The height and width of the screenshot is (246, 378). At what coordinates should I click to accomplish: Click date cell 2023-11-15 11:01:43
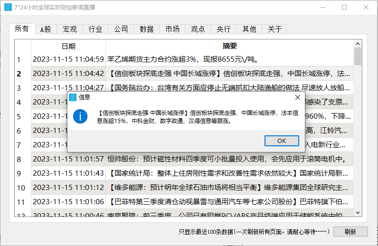(68, 173)
